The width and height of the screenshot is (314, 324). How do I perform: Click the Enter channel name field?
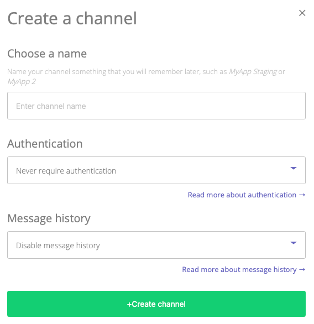pyautogui.click(x=156, y=106)
